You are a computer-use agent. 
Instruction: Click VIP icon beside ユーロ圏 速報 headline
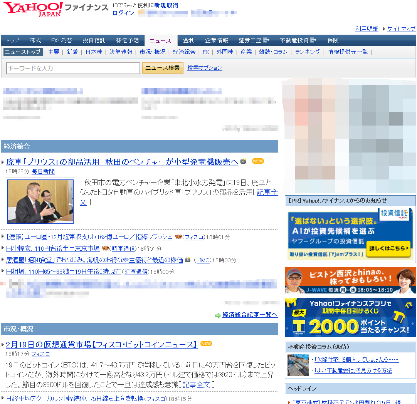coord(178,237)
